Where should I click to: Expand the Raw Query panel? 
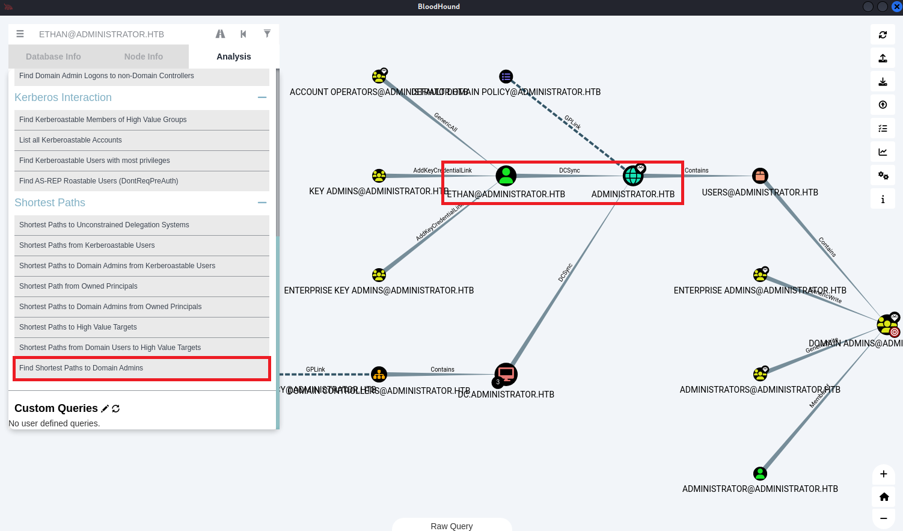coord(451,526)
